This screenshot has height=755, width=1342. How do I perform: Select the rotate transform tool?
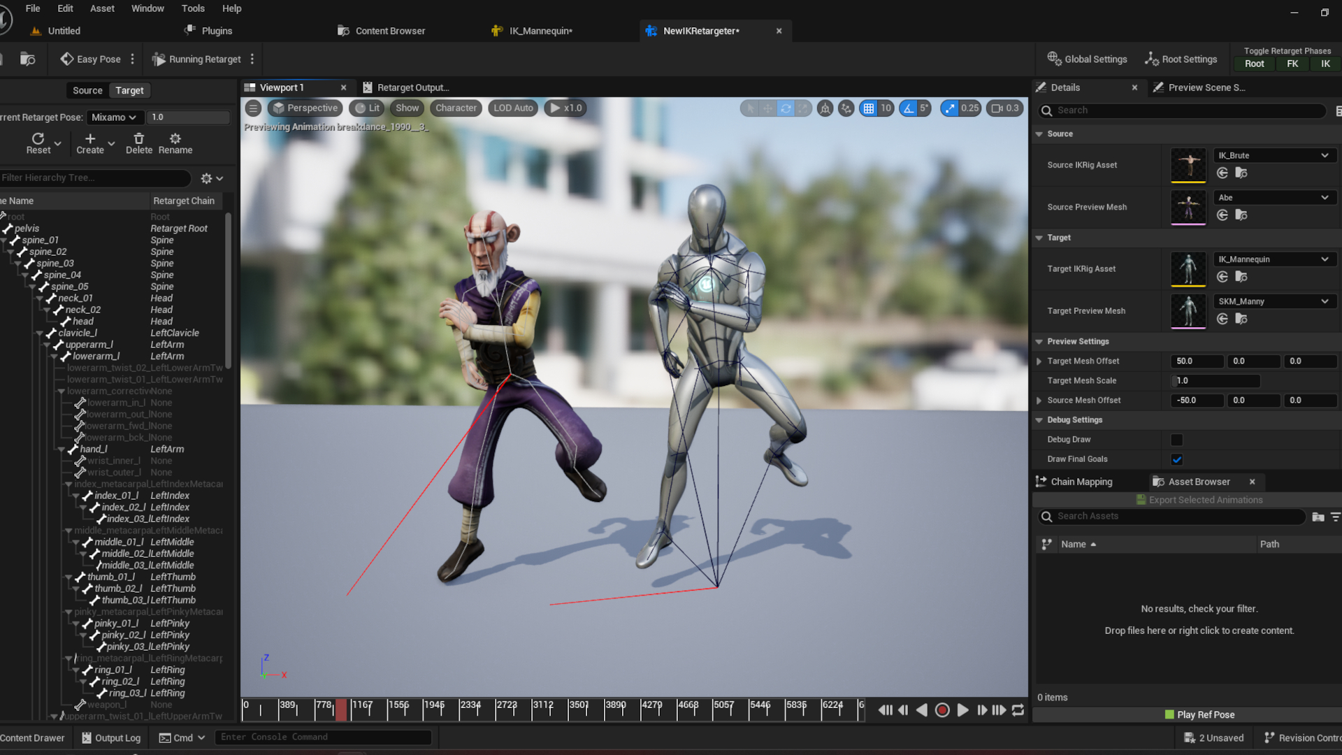[x=786, y=108]
